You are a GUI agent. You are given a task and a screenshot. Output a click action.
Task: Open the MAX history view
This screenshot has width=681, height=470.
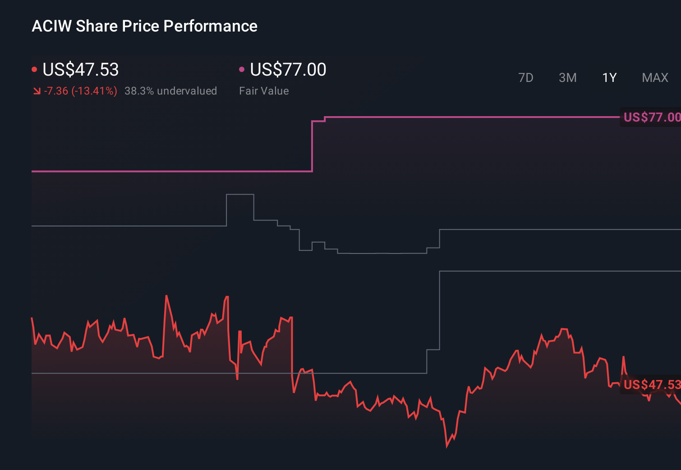(x=654, y=77)
